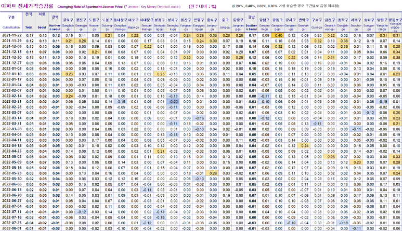Click the 0.24 Gangbuk-gu cell on 2022-02-14
Screen dimensions: 402x231
(68, 96)
